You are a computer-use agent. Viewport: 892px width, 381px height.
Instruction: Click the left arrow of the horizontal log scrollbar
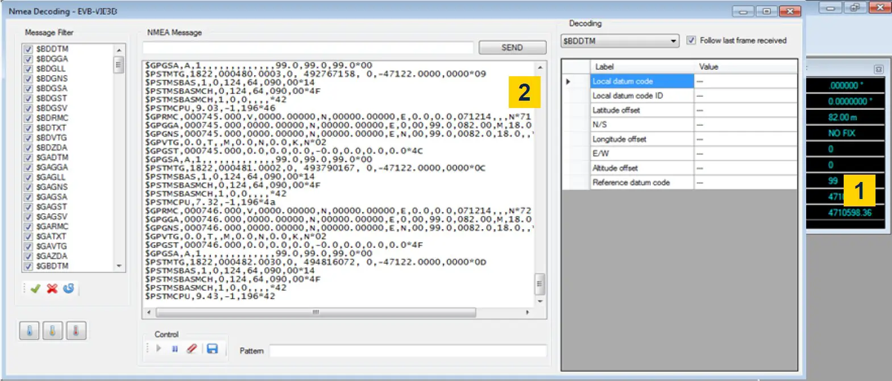(149, 312)
